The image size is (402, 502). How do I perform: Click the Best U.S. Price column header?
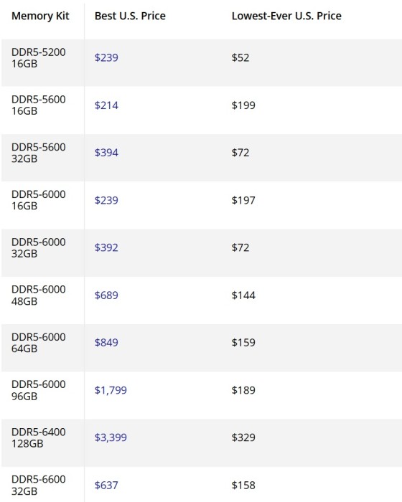(130, 16)
